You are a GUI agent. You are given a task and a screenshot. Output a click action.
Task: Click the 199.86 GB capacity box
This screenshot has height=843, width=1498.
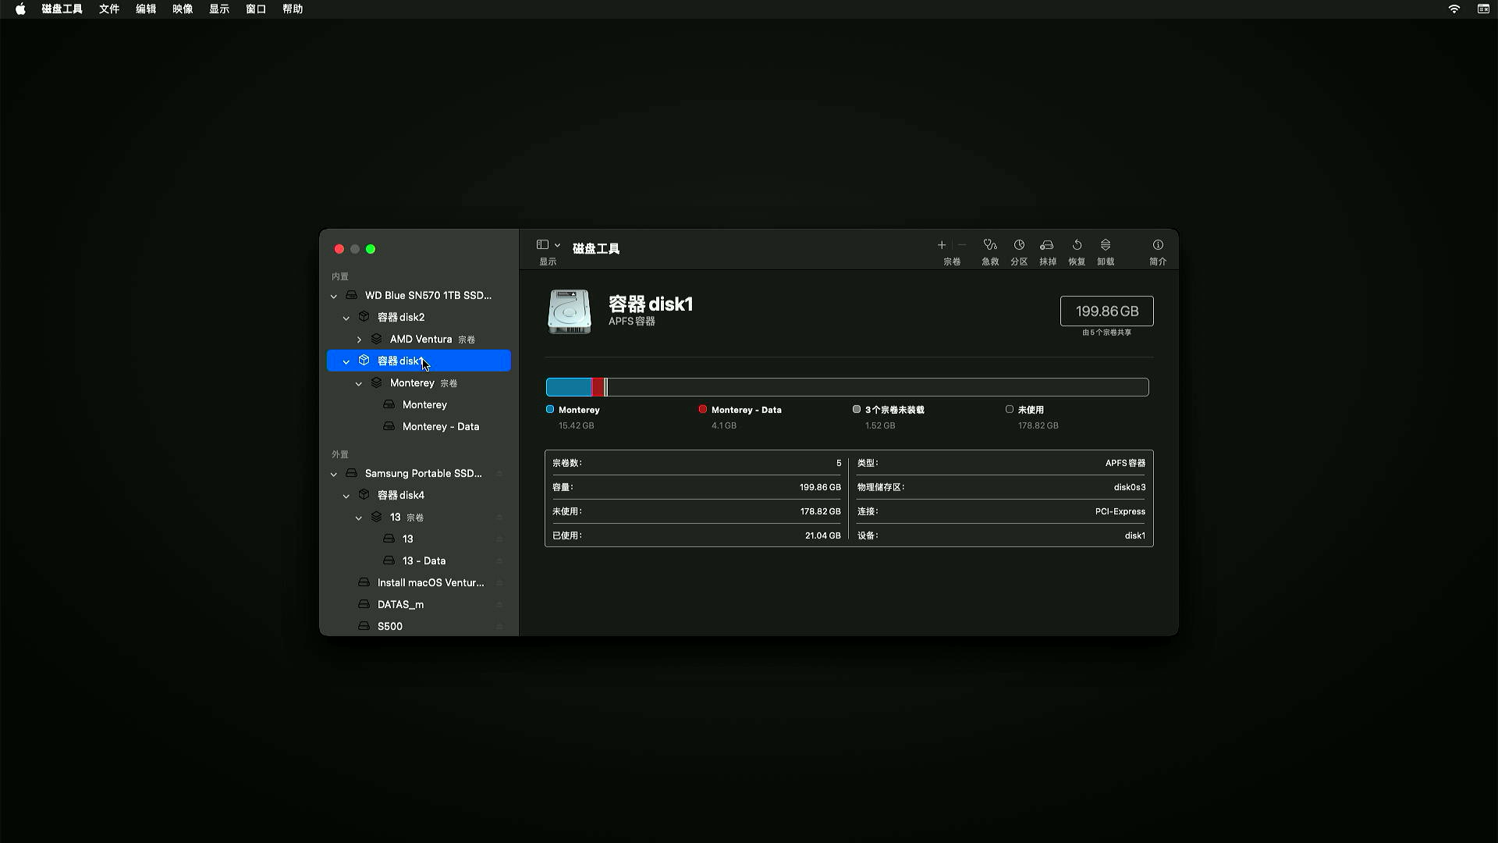click(1106, 311)
